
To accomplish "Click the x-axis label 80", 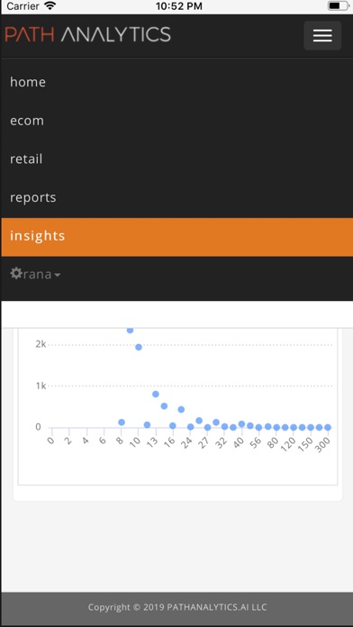I will coord(274,442).
